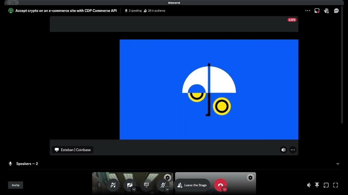Screen dimensions: 348x195
Task: Open the screen share activity icon top bar
Action: tap(317, 11)
